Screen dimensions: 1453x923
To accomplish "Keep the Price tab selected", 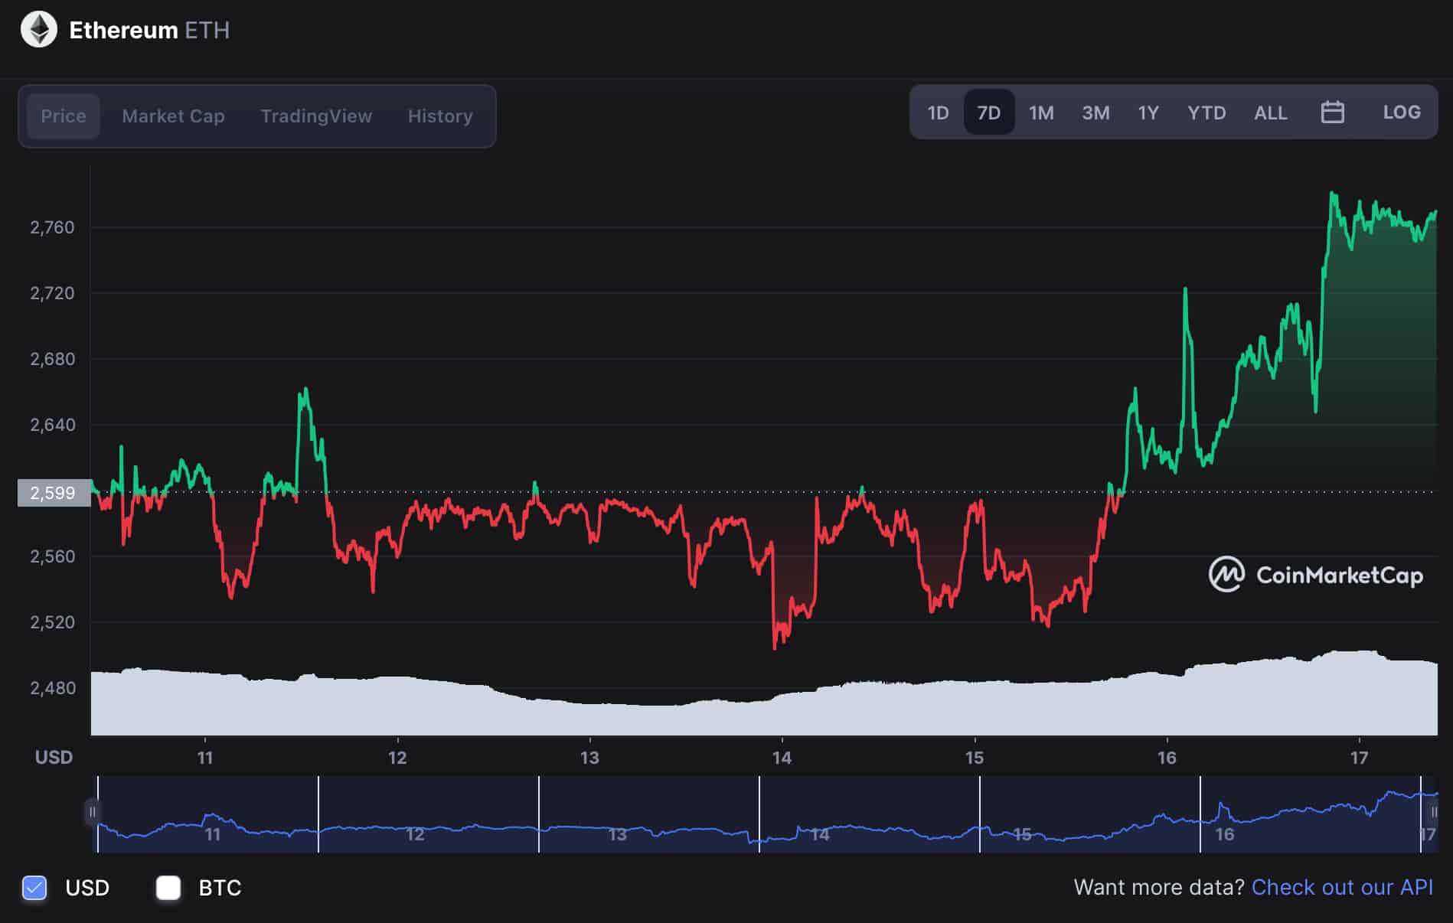I will (63, 116).
